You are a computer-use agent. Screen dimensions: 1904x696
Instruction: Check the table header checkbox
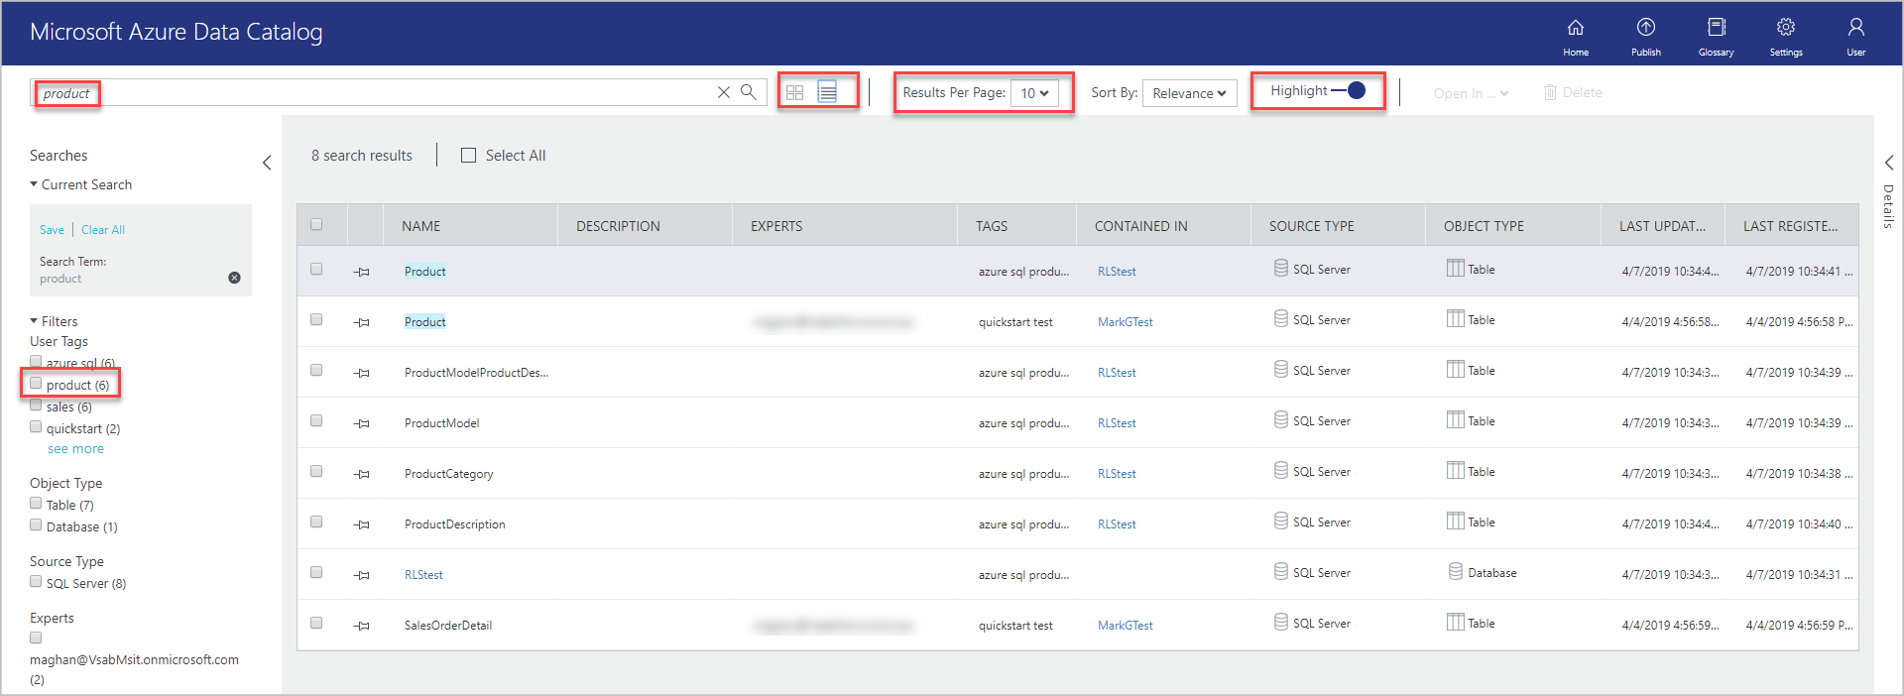[x=316, y=224]
